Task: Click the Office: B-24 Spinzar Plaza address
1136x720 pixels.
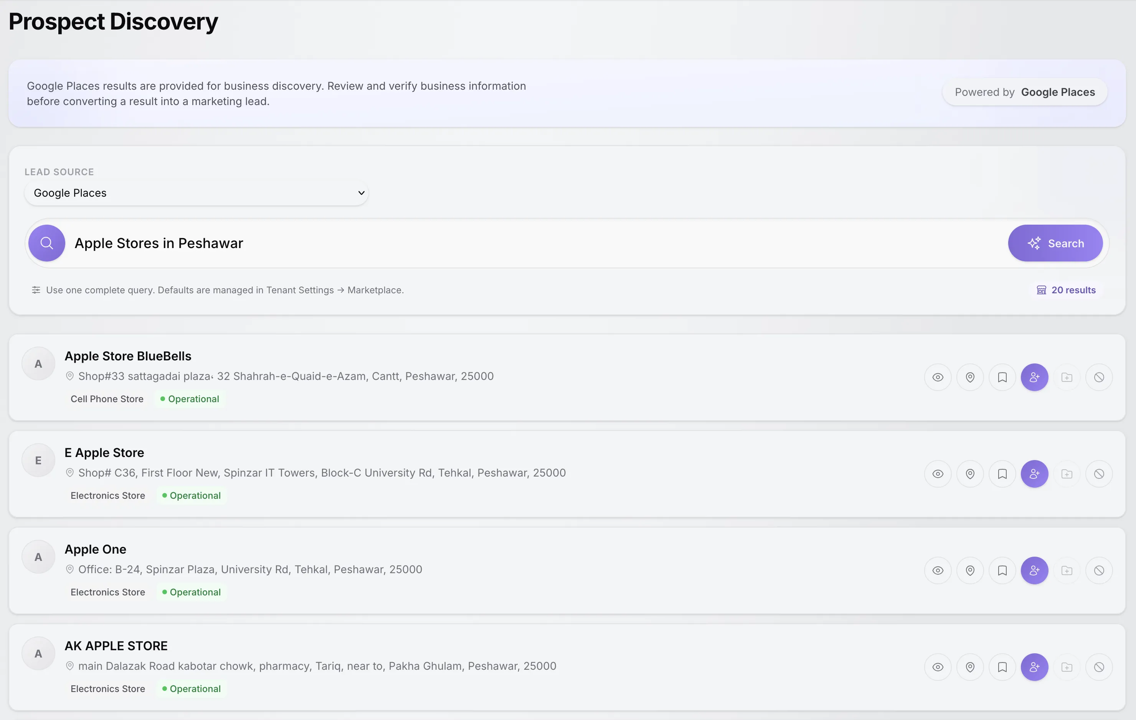Action: 250,570
